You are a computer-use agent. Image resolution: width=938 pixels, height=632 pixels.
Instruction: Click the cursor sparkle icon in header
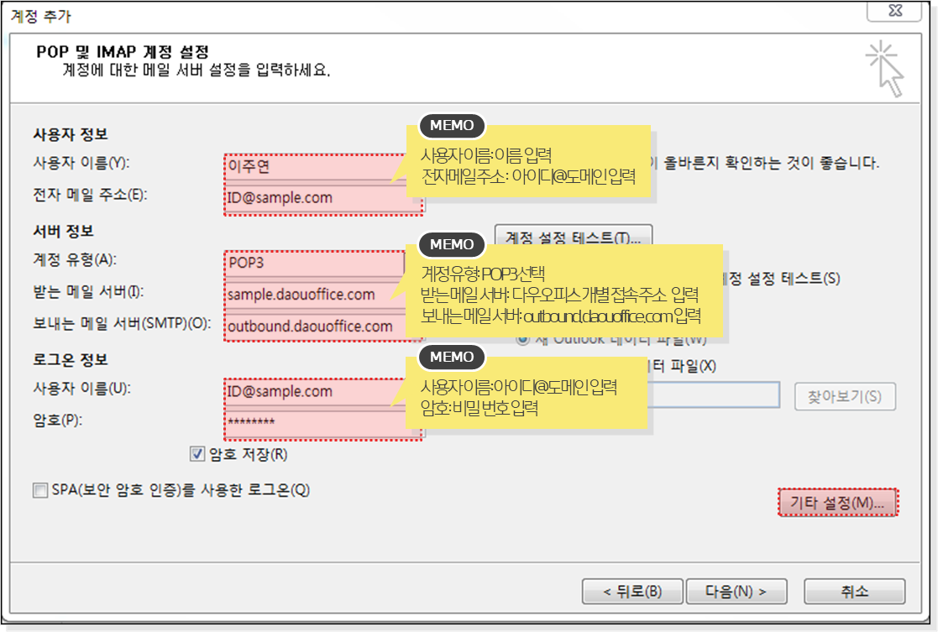point(884,69)
